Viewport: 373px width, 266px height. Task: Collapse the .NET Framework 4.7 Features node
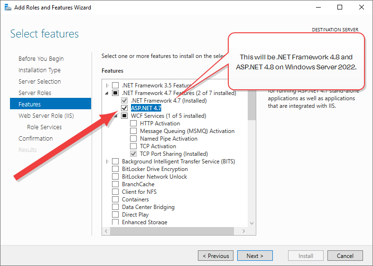tap(107, 93)
